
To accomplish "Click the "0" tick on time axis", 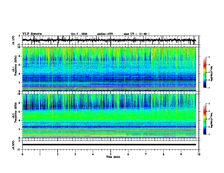I will [22, 154].
